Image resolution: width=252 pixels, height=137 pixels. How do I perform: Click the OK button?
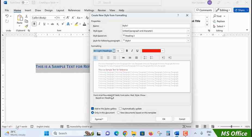[164, 119]
